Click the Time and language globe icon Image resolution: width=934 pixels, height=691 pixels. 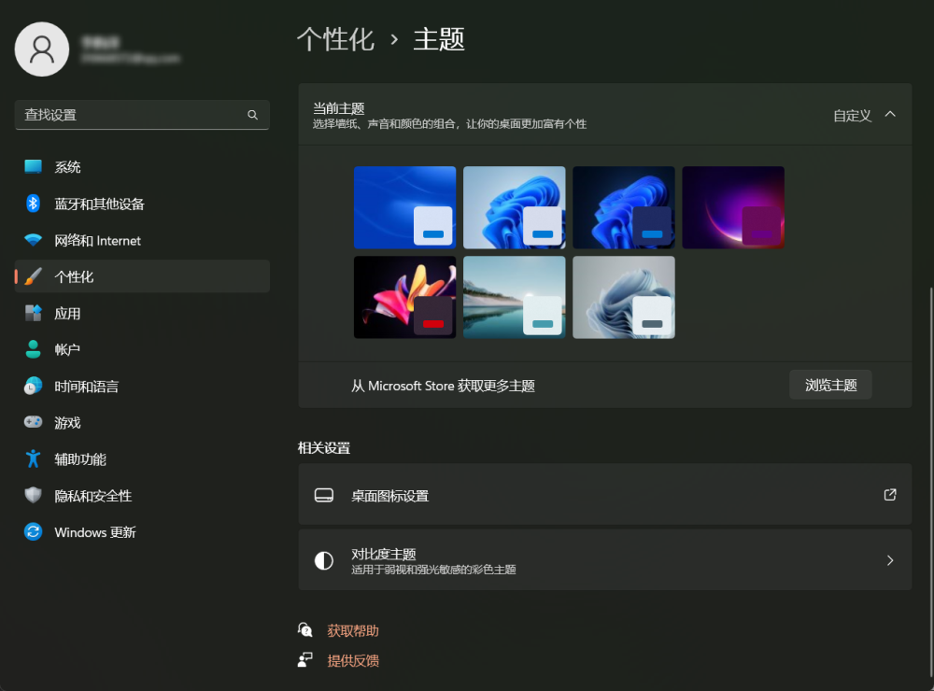tap(34, 386)
